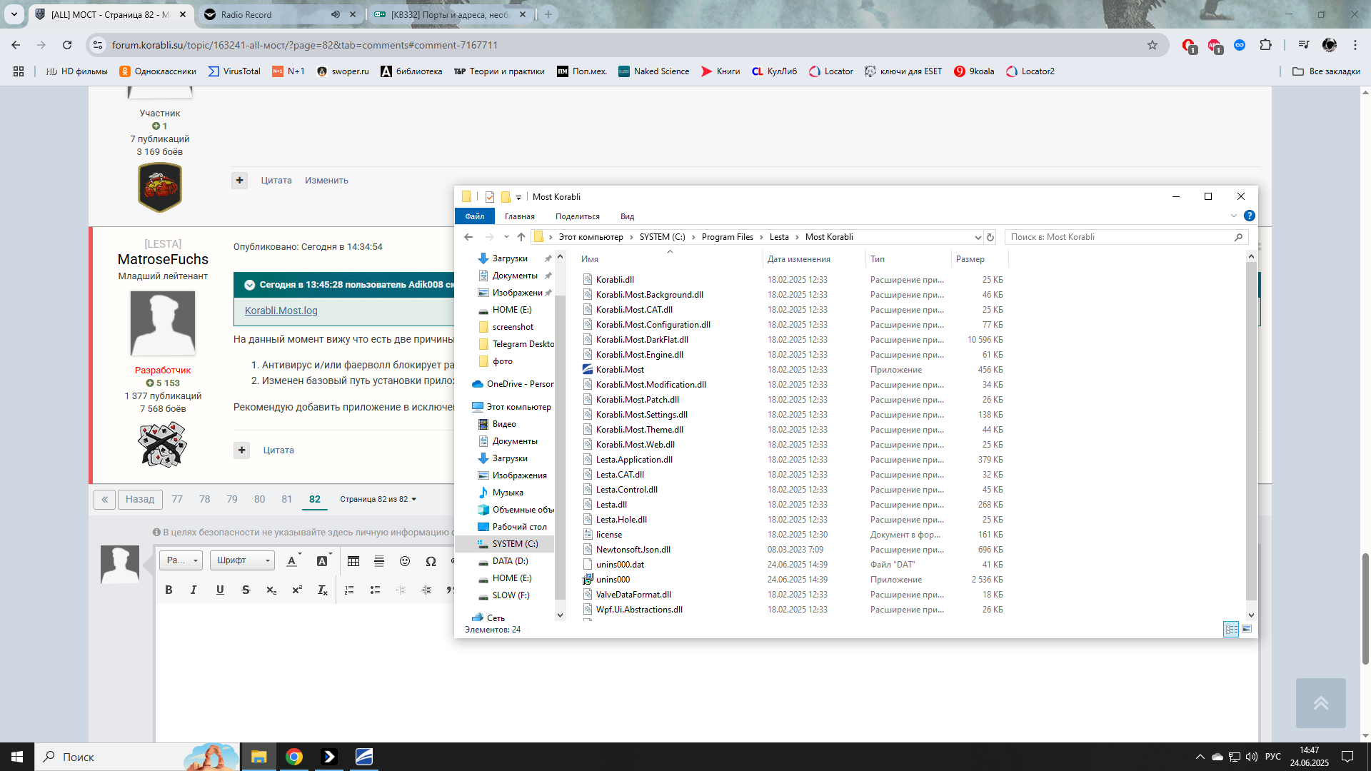Screen dimensions: 1371x771
Task: Go up one folder level in Explorer
Action: [521, 237]
